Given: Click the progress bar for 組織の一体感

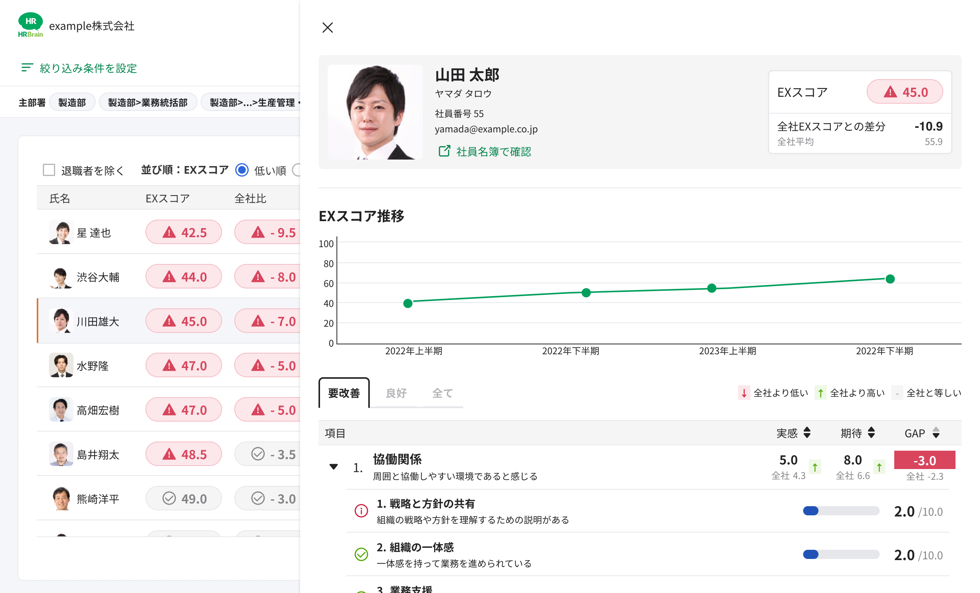Looking at the screenshot, I should [841, 554].
